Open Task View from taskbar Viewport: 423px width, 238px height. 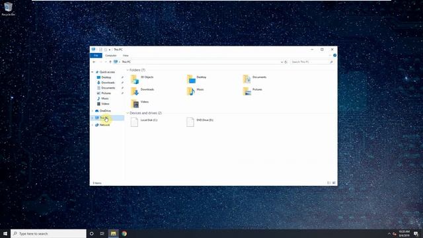click(102, 233)
